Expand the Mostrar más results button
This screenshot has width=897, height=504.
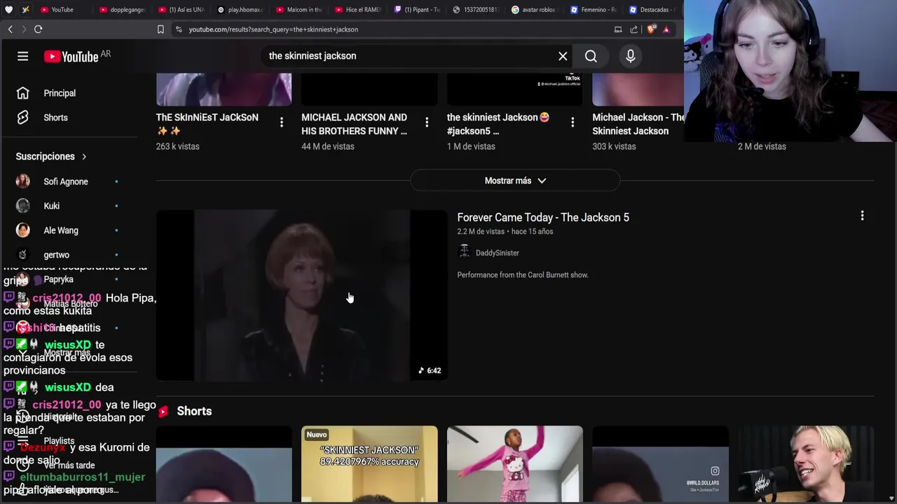coord(515,181)
